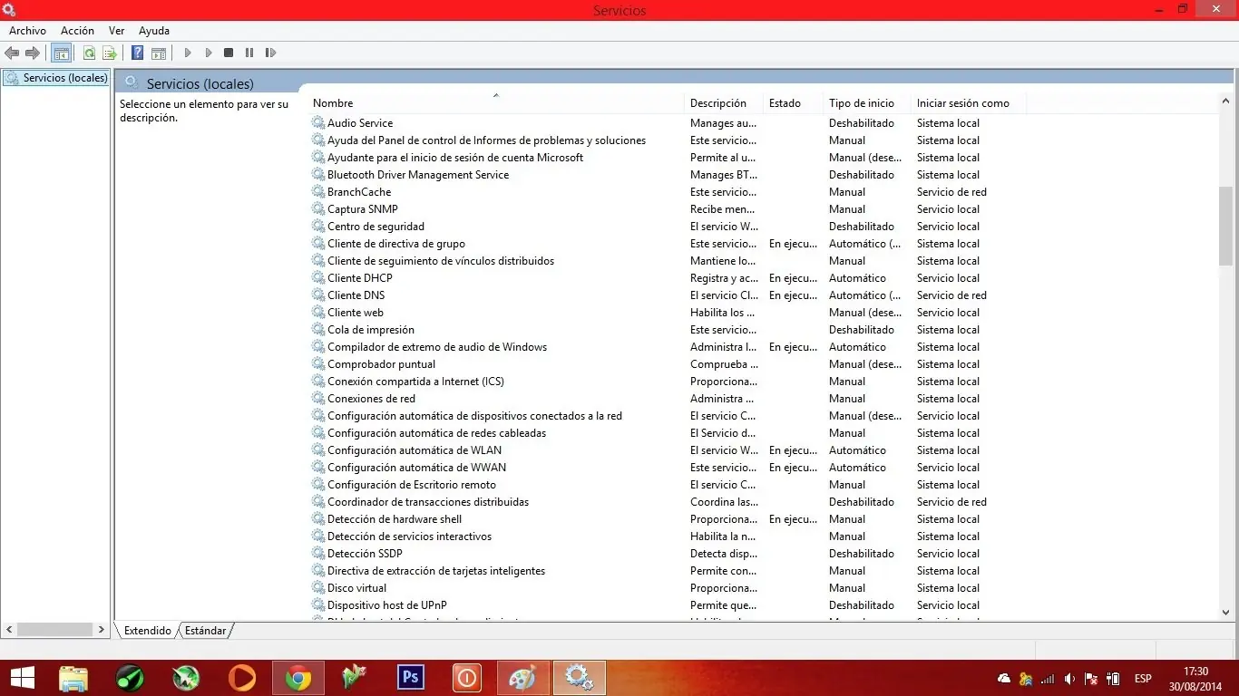Click the battery icon in the system tray

(x=1114, y=679)
